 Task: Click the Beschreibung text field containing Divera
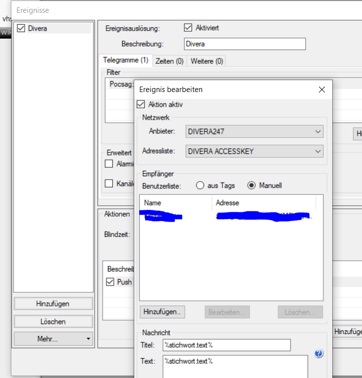245,44
